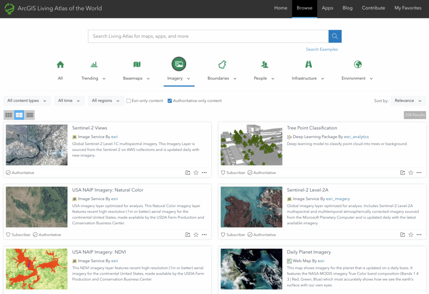Favorite Sentinel-2 Views with star icon
Viewport: 429px width, 294px height.
[196, 172]
